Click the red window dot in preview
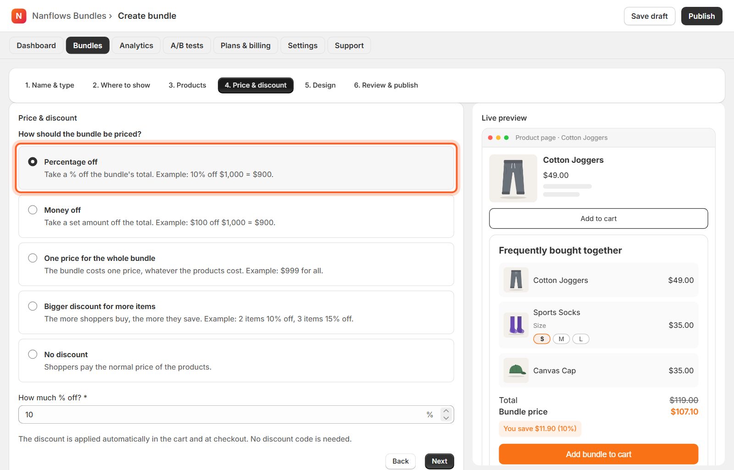 pyautogui.click(x=490, y=138)
